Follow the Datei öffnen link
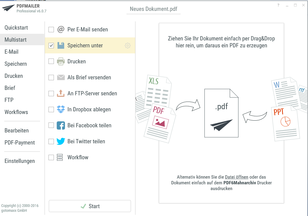 pos(236,177)
